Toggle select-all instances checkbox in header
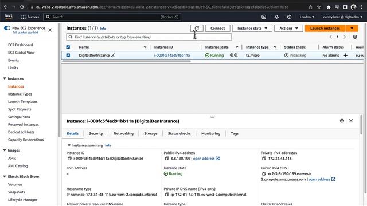The width and height of the screenshot is (367, 206). 68,47
